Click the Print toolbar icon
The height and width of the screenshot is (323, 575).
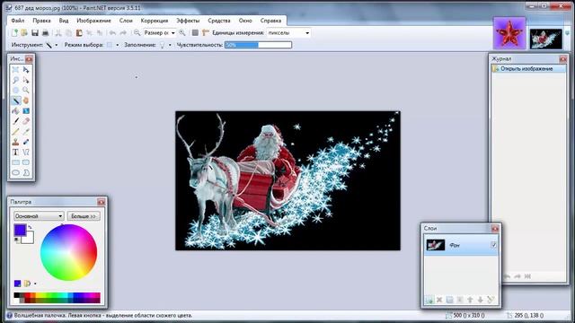pyautogui.click(x=45, y=33)
